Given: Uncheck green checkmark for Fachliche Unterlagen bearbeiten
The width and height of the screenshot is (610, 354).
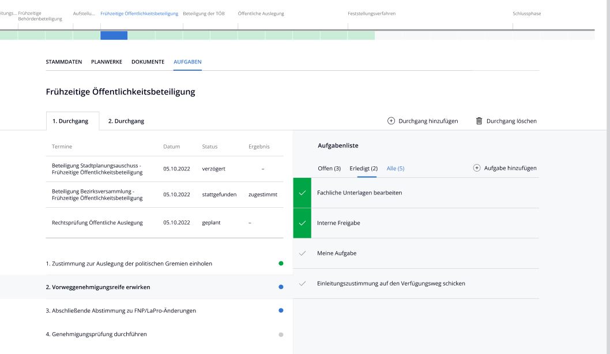Looking at the screenshot, I should (302, 193).
